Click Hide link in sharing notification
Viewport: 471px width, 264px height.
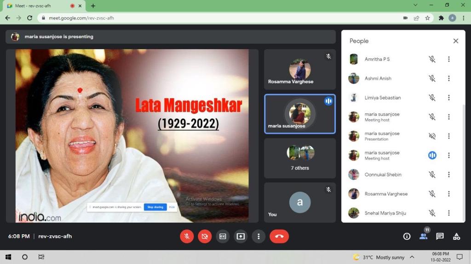click(172, 207)
